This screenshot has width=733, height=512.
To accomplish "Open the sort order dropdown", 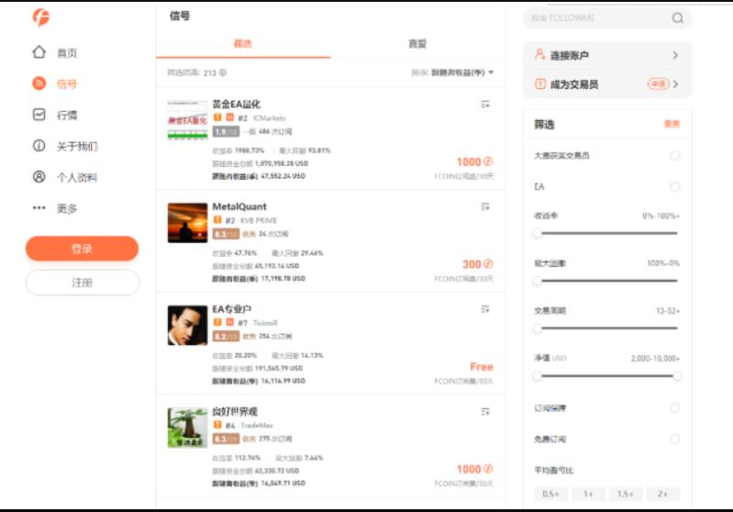I will [452, 72].
